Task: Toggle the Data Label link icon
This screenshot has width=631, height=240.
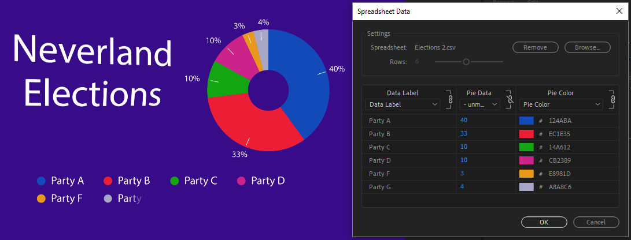Action: click(x=450, y=99)
